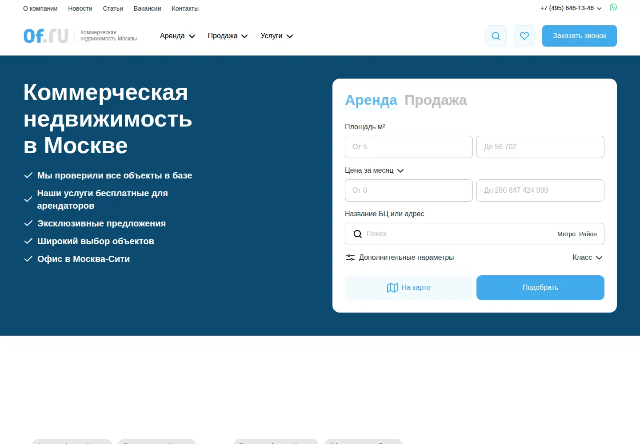Viewport: 640px width, 444px height.
Task: Click phone number +7 (495) 646-13-46
Action: [x=567, y=8]
